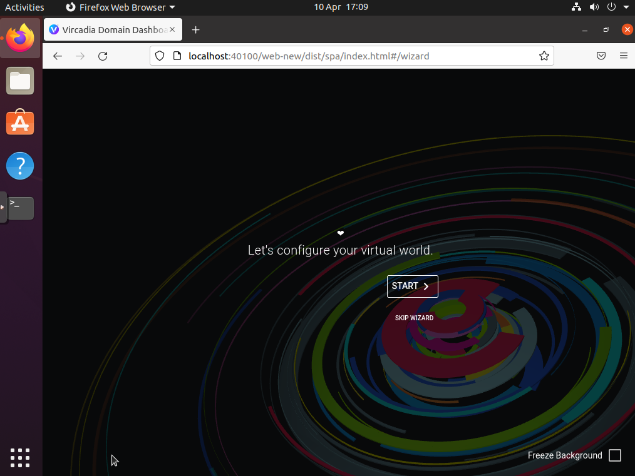Click the START button in the wizard
This screenshot has height=476, width=635.
point(412,286)
